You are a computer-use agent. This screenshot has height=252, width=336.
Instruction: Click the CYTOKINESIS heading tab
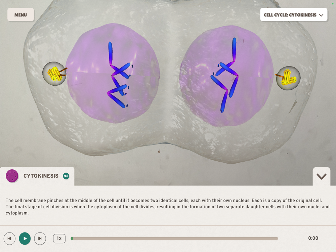(41, 176)
